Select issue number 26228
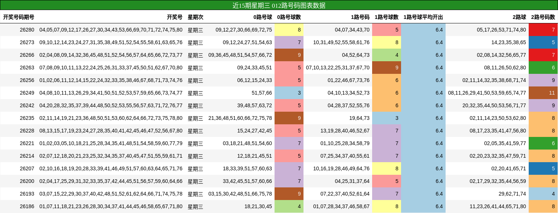 coord(27,131)
